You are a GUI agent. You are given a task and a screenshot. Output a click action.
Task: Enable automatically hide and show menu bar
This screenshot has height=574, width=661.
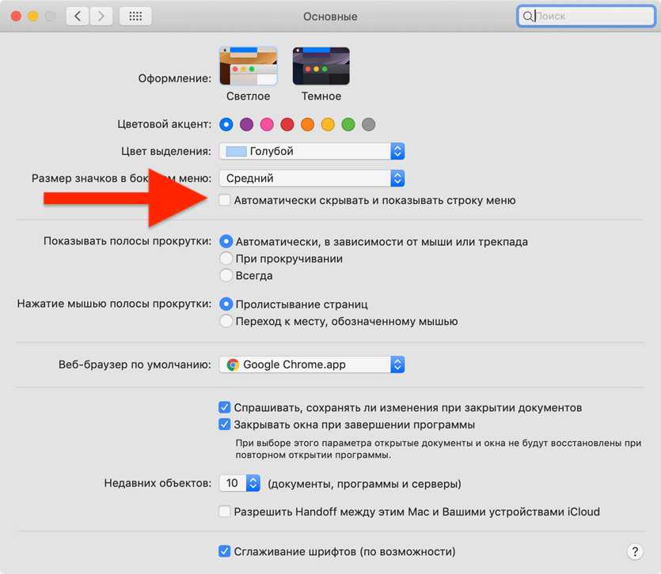tap(224, 199)
